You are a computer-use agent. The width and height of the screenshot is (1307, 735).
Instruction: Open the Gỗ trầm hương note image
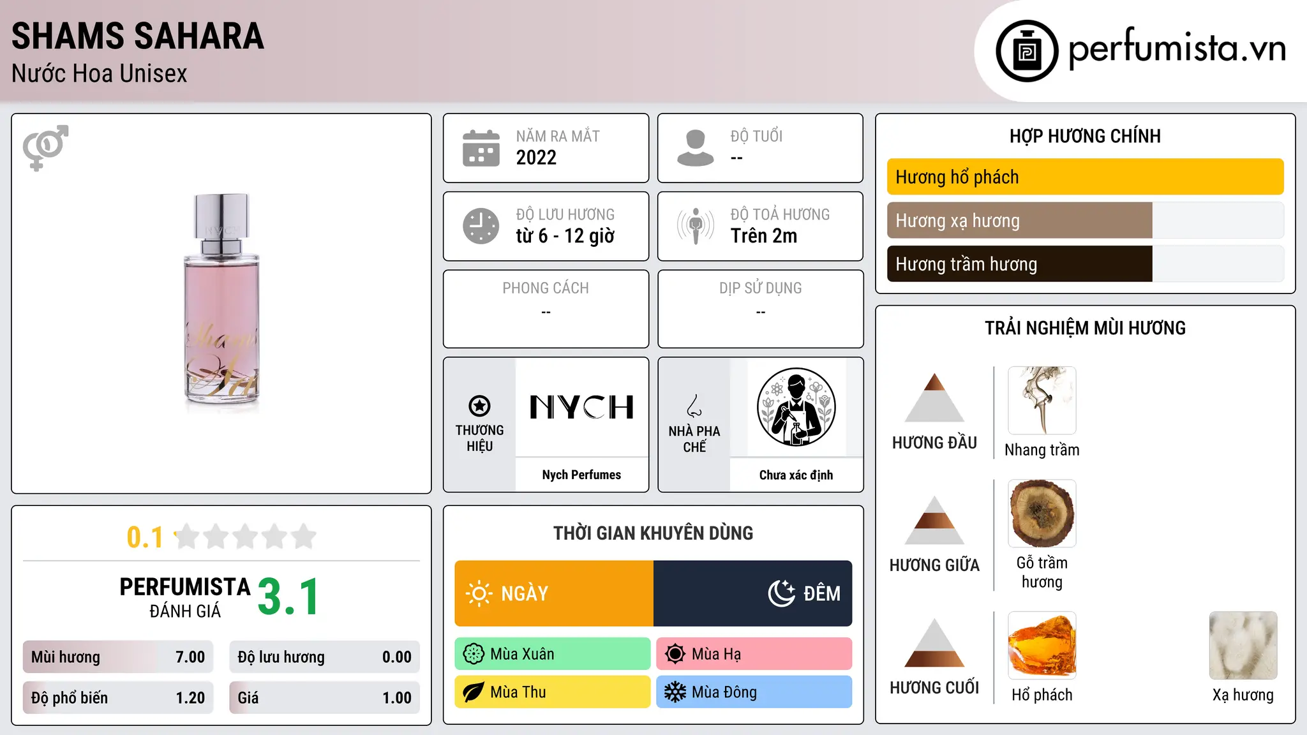tap(1042, 514)
